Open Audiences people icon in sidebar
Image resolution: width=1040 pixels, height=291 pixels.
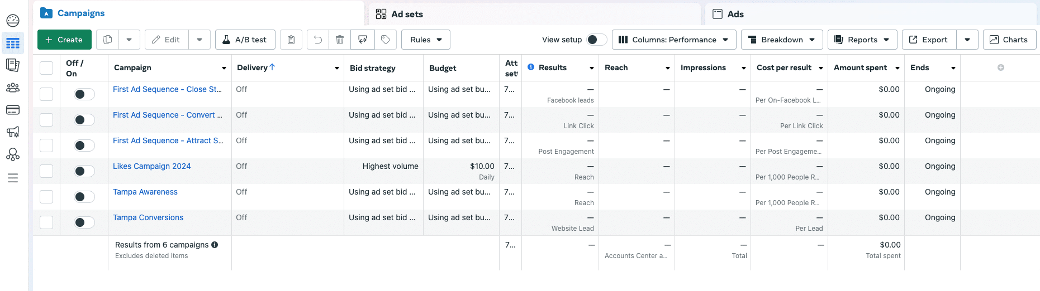coord(13,88)
